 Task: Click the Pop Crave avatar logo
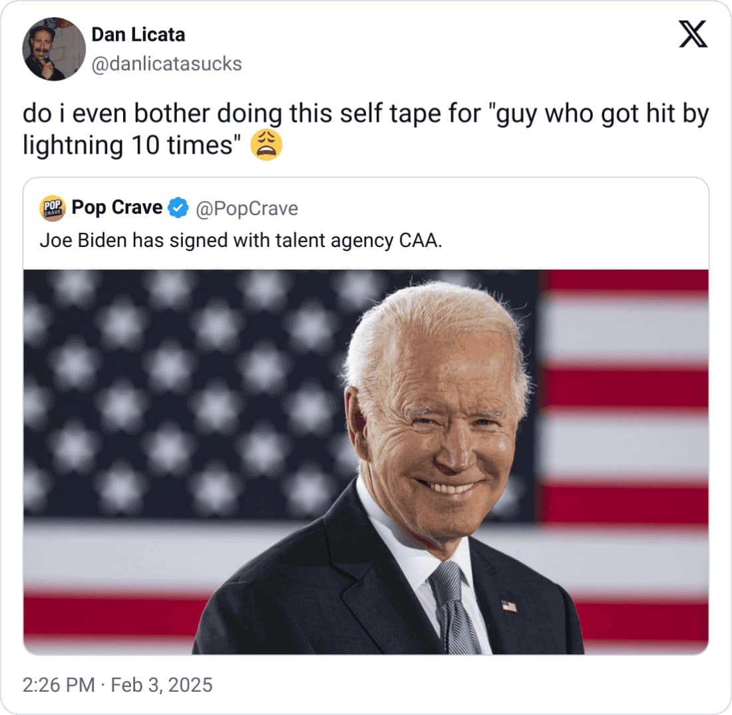pos(53,208)
